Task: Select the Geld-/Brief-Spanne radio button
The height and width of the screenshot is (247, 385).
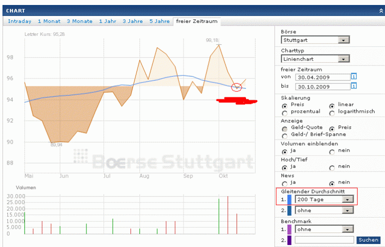Action: pos(284,136)
